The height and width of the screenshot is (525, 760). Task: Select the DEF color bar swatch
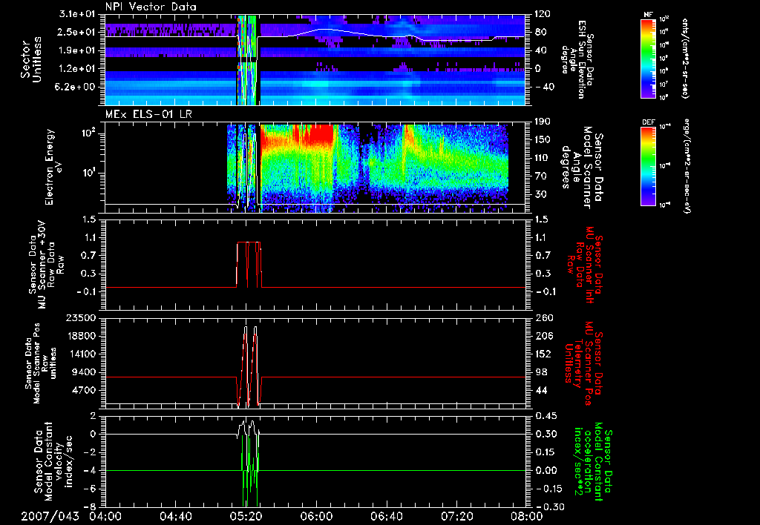(649, 166)
